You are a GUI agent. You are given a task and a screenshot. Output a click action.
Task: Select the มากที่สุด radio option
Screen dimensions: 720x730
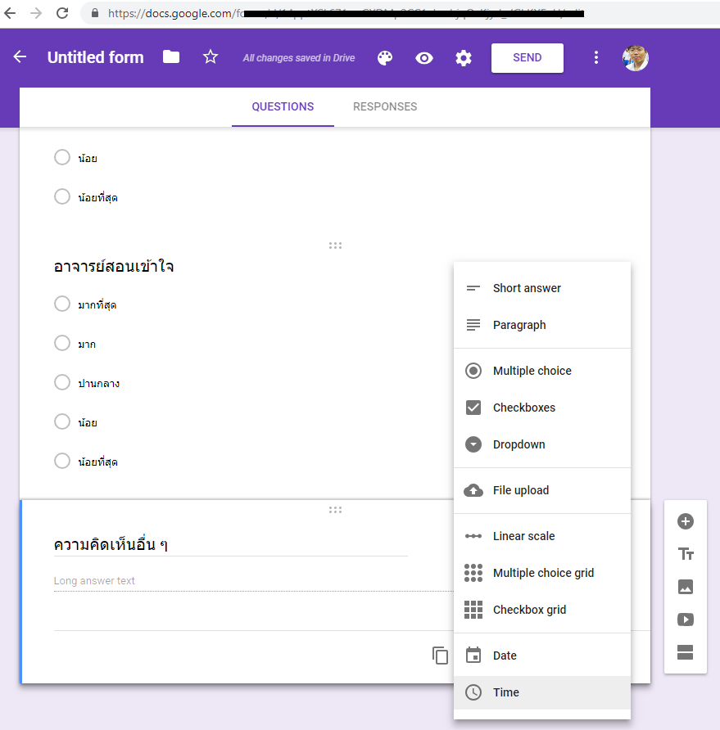(62, 304)
